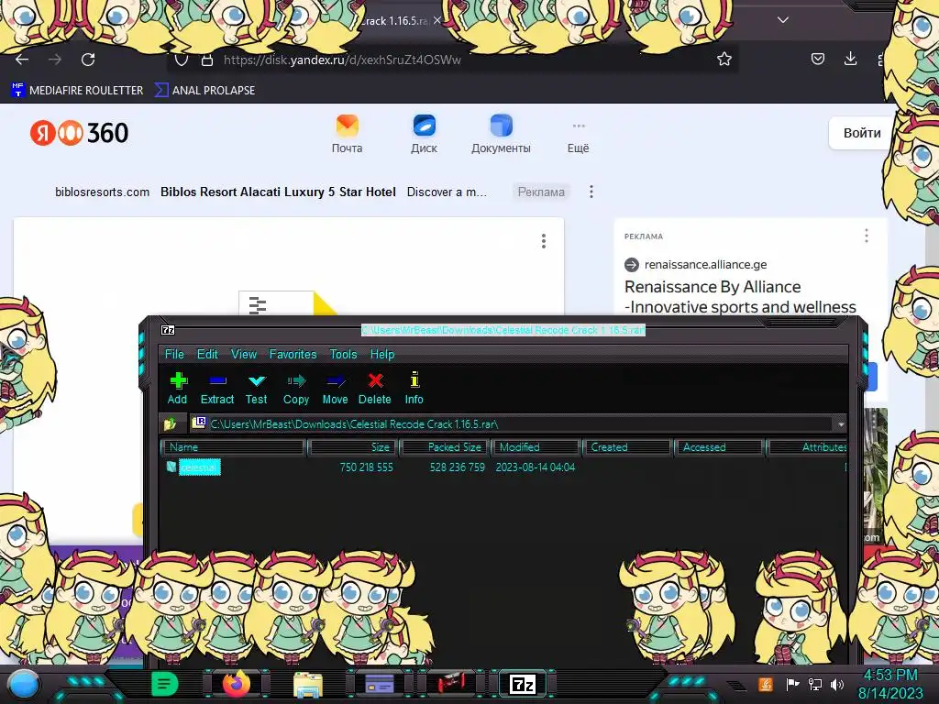This screenshot has height=704, width=939.
Task: Expand the 7-Zip address path dropdown
Action: point(841,423)
